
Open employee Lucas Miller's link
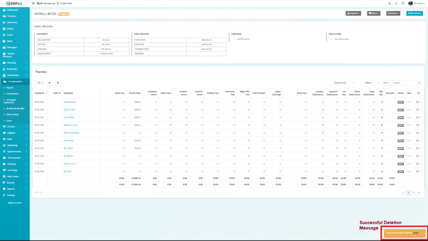(x=69, y=117)
